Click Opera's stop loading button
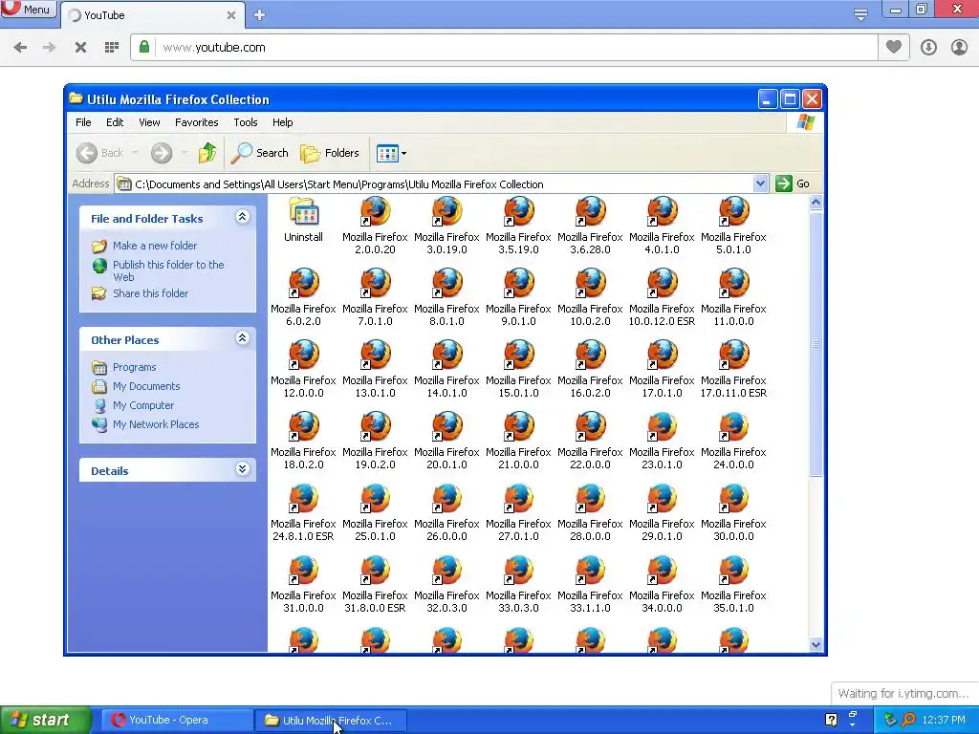This screenshot has height=734, width=979. (x=80, y=48)
